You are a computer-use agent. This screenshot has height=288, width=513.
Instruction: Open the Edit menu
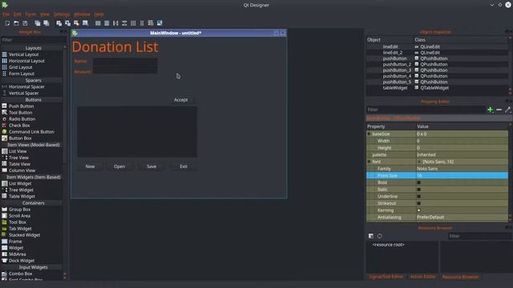18,14
